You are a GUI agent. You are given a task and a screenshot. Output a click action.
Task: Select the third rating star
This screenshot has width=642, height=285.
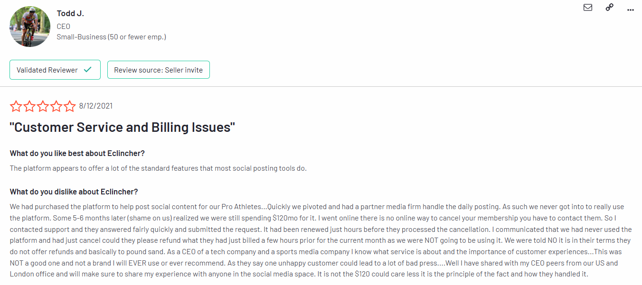click(43, 106)
